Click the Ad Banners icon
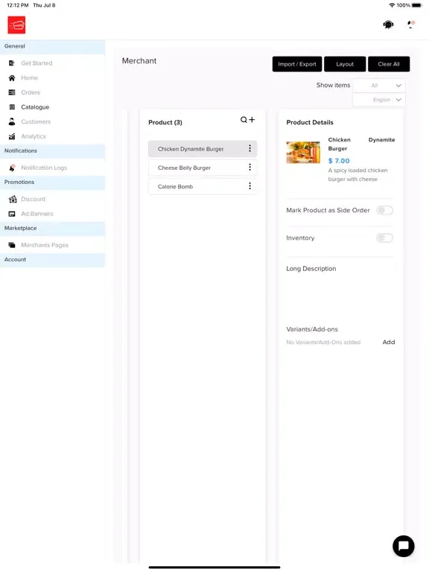This screenshot has width=429, height=572. (x=12, y=214)
